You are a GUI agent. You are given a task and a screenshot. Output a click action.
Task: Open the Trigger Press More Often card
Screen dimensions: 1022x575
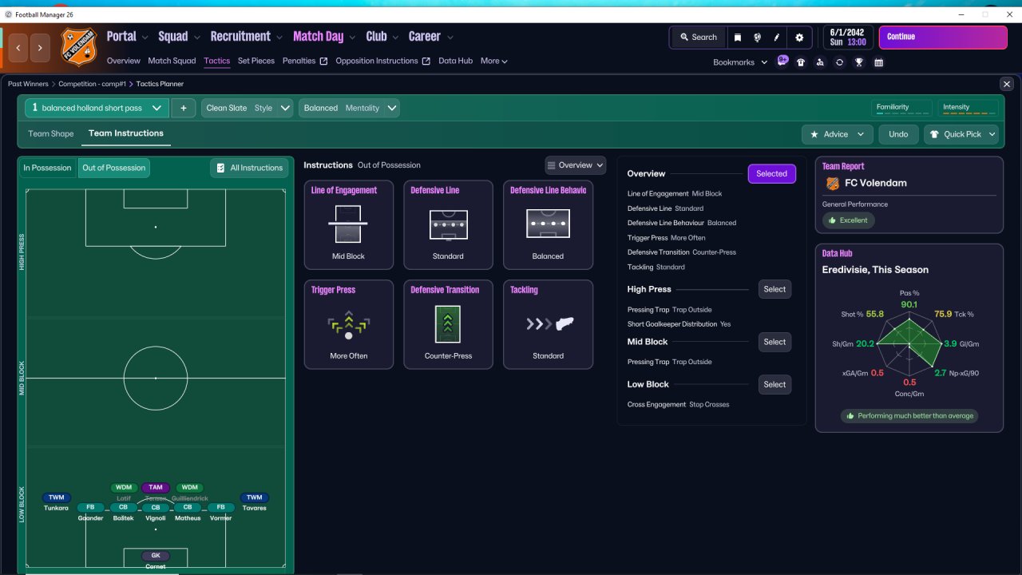(349, 324)
